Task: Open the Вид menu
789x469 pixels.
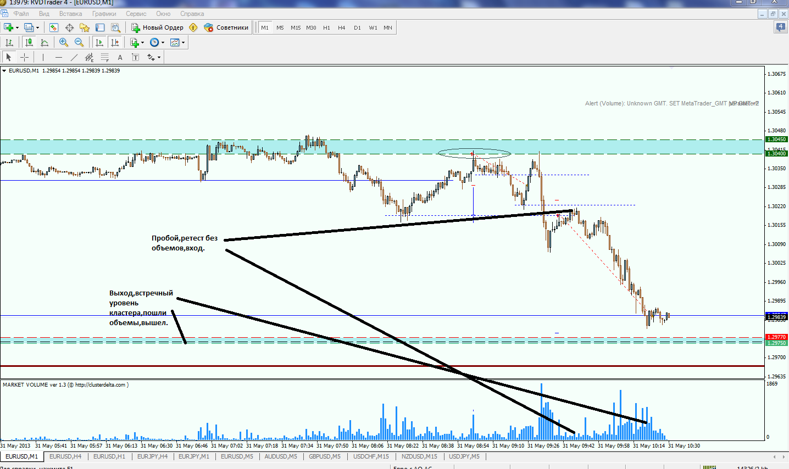Action: click(x=44, y=14)
